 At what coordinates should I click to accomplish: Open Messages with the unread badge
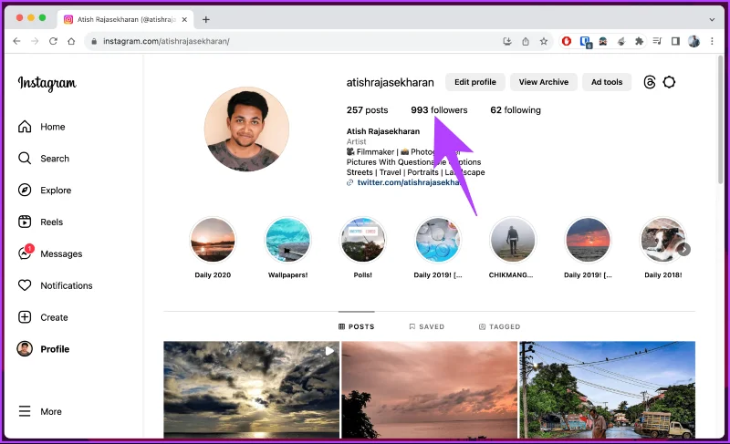click(x=50, y=253)
